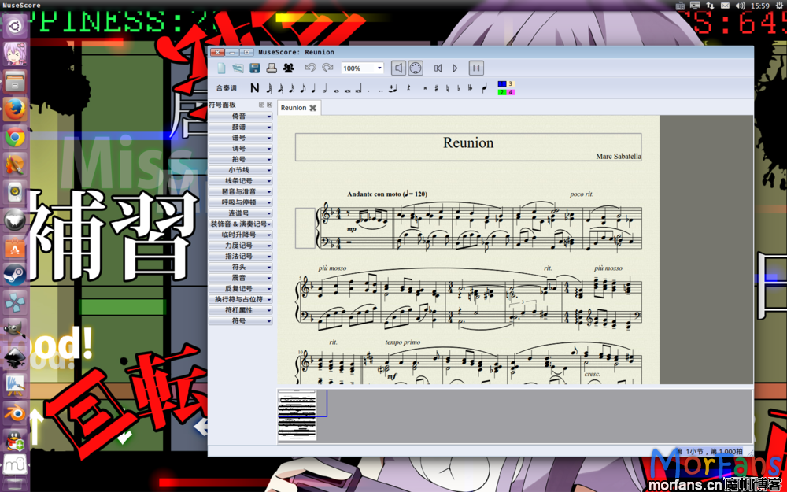787x492 pixels.
Task: Toggle note entry mode with the N button
Action: (255, 88)
